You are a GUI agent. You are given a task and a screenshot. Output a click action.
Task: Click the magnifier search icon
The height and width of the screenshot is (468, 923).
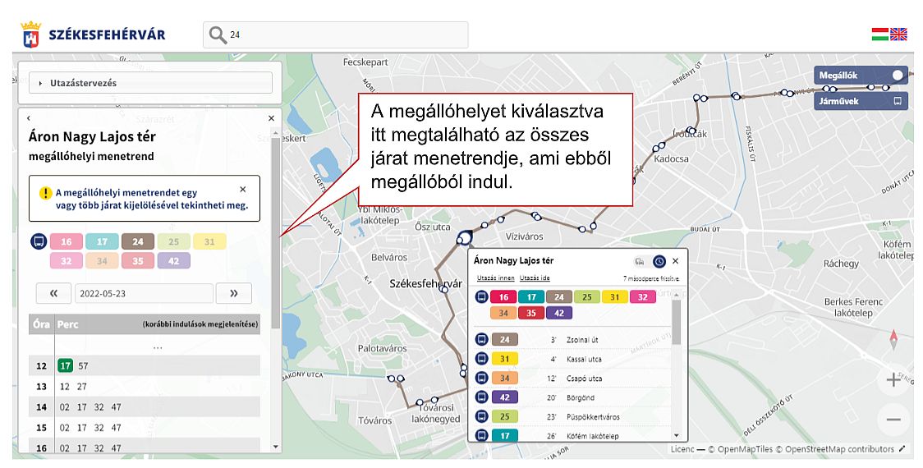click(217, 34)
